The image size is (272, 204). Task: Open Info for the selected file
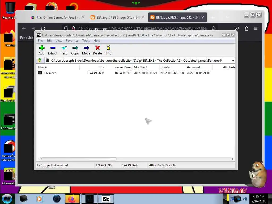108,50
